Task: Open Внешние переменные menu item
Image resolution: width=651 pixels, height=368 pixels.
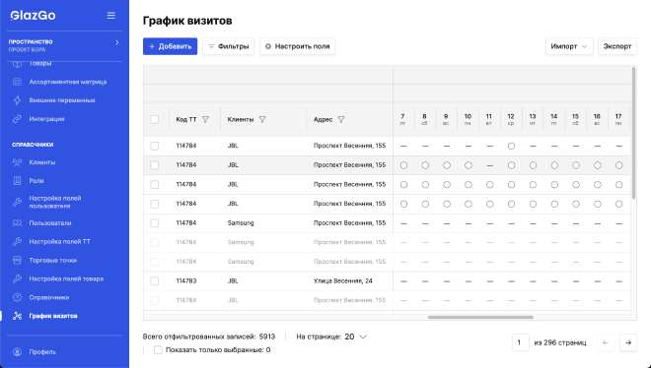Action: [62, 100]
